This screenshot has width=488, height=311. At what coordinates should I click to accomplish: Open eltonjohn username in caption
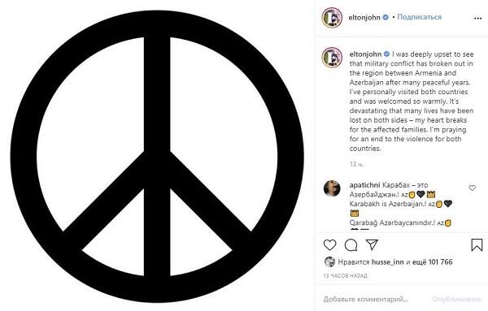[x=365, y=54]
